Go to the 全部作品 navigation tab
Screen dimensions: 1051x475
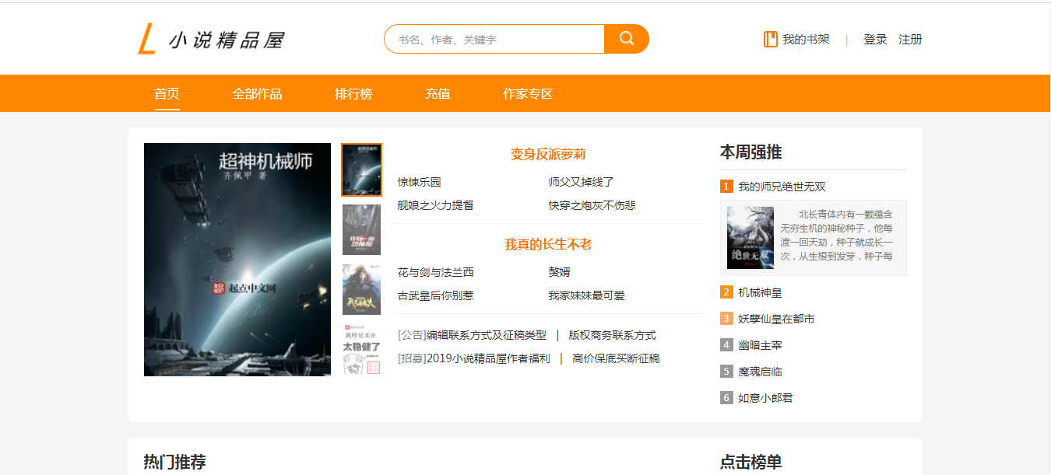pyautogui.click(x=257, y=94)
